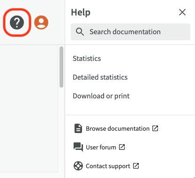Viewport: 195px width, 178px height.
Task: Click external link icon after User forum
Action: pyautogui.click(x=122, y=147)
